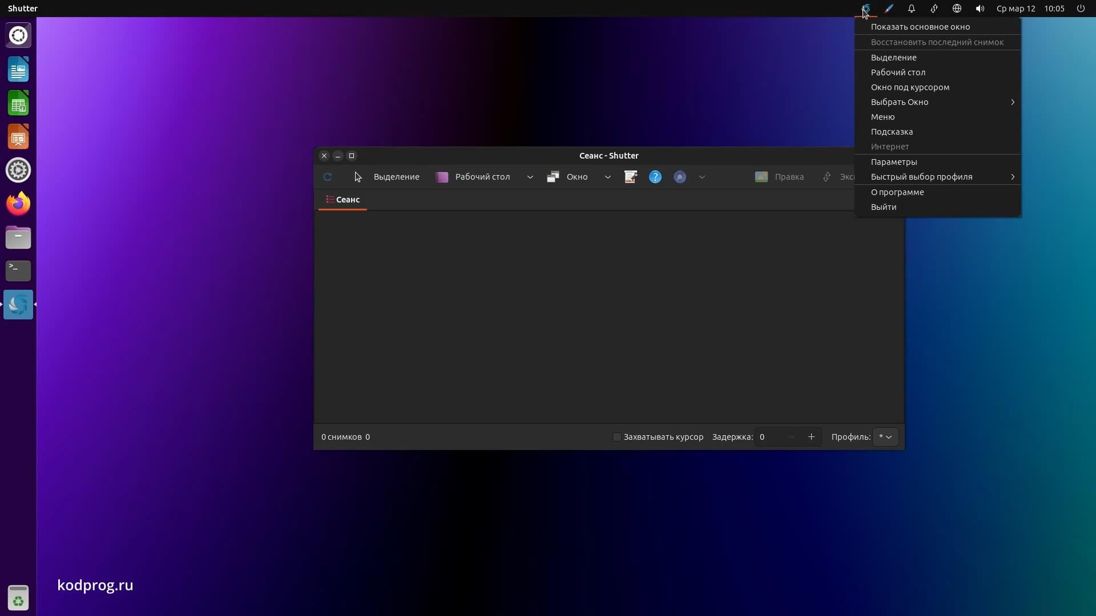Open the Профиль combo box
1096x616 pixels.
point(885,437)
